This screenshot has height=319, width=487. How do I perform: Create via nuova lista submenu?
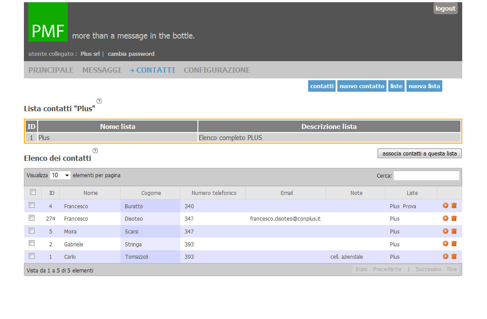pos(424,86)
